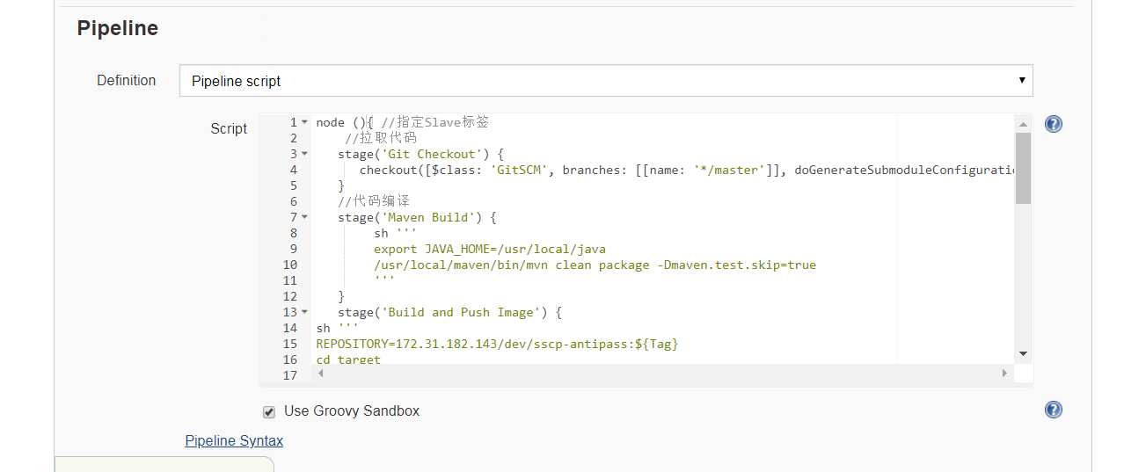Click the "stage('Maven Build')" line
The image size is (1124, 472).
point(417,217)
